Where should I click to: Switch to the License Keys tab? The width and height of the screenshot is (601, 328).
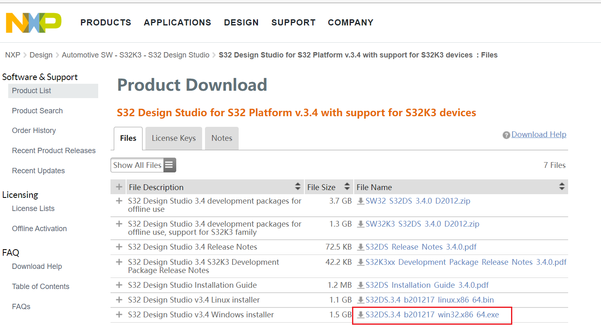(x=174, y=138)
